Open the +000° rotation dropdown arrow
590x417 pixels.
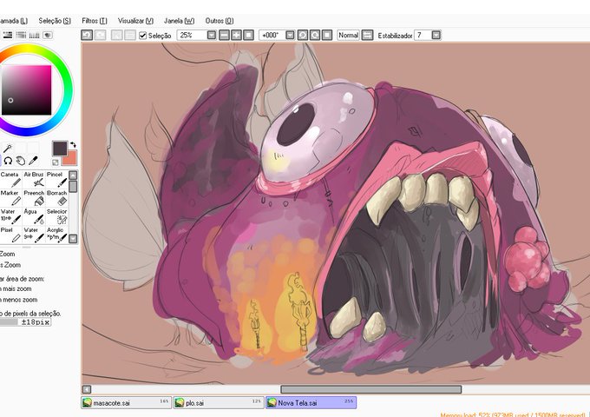pos(290,35)
